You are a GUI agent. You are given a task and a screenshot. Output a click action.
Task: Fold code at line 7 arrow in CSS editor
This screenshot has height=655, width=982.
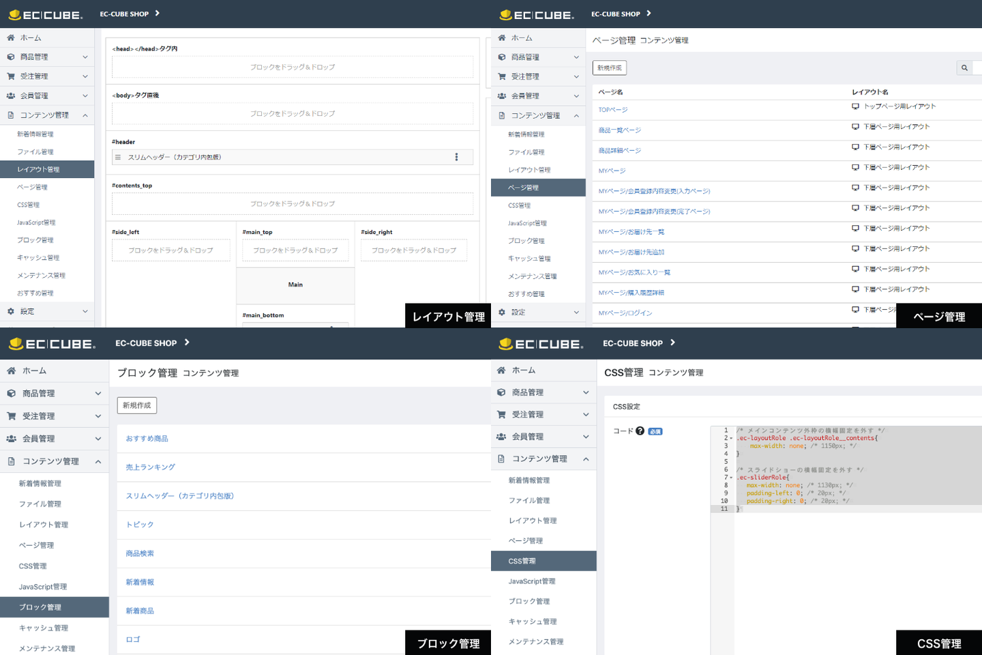pyautogui.click(x=732, y=478)
